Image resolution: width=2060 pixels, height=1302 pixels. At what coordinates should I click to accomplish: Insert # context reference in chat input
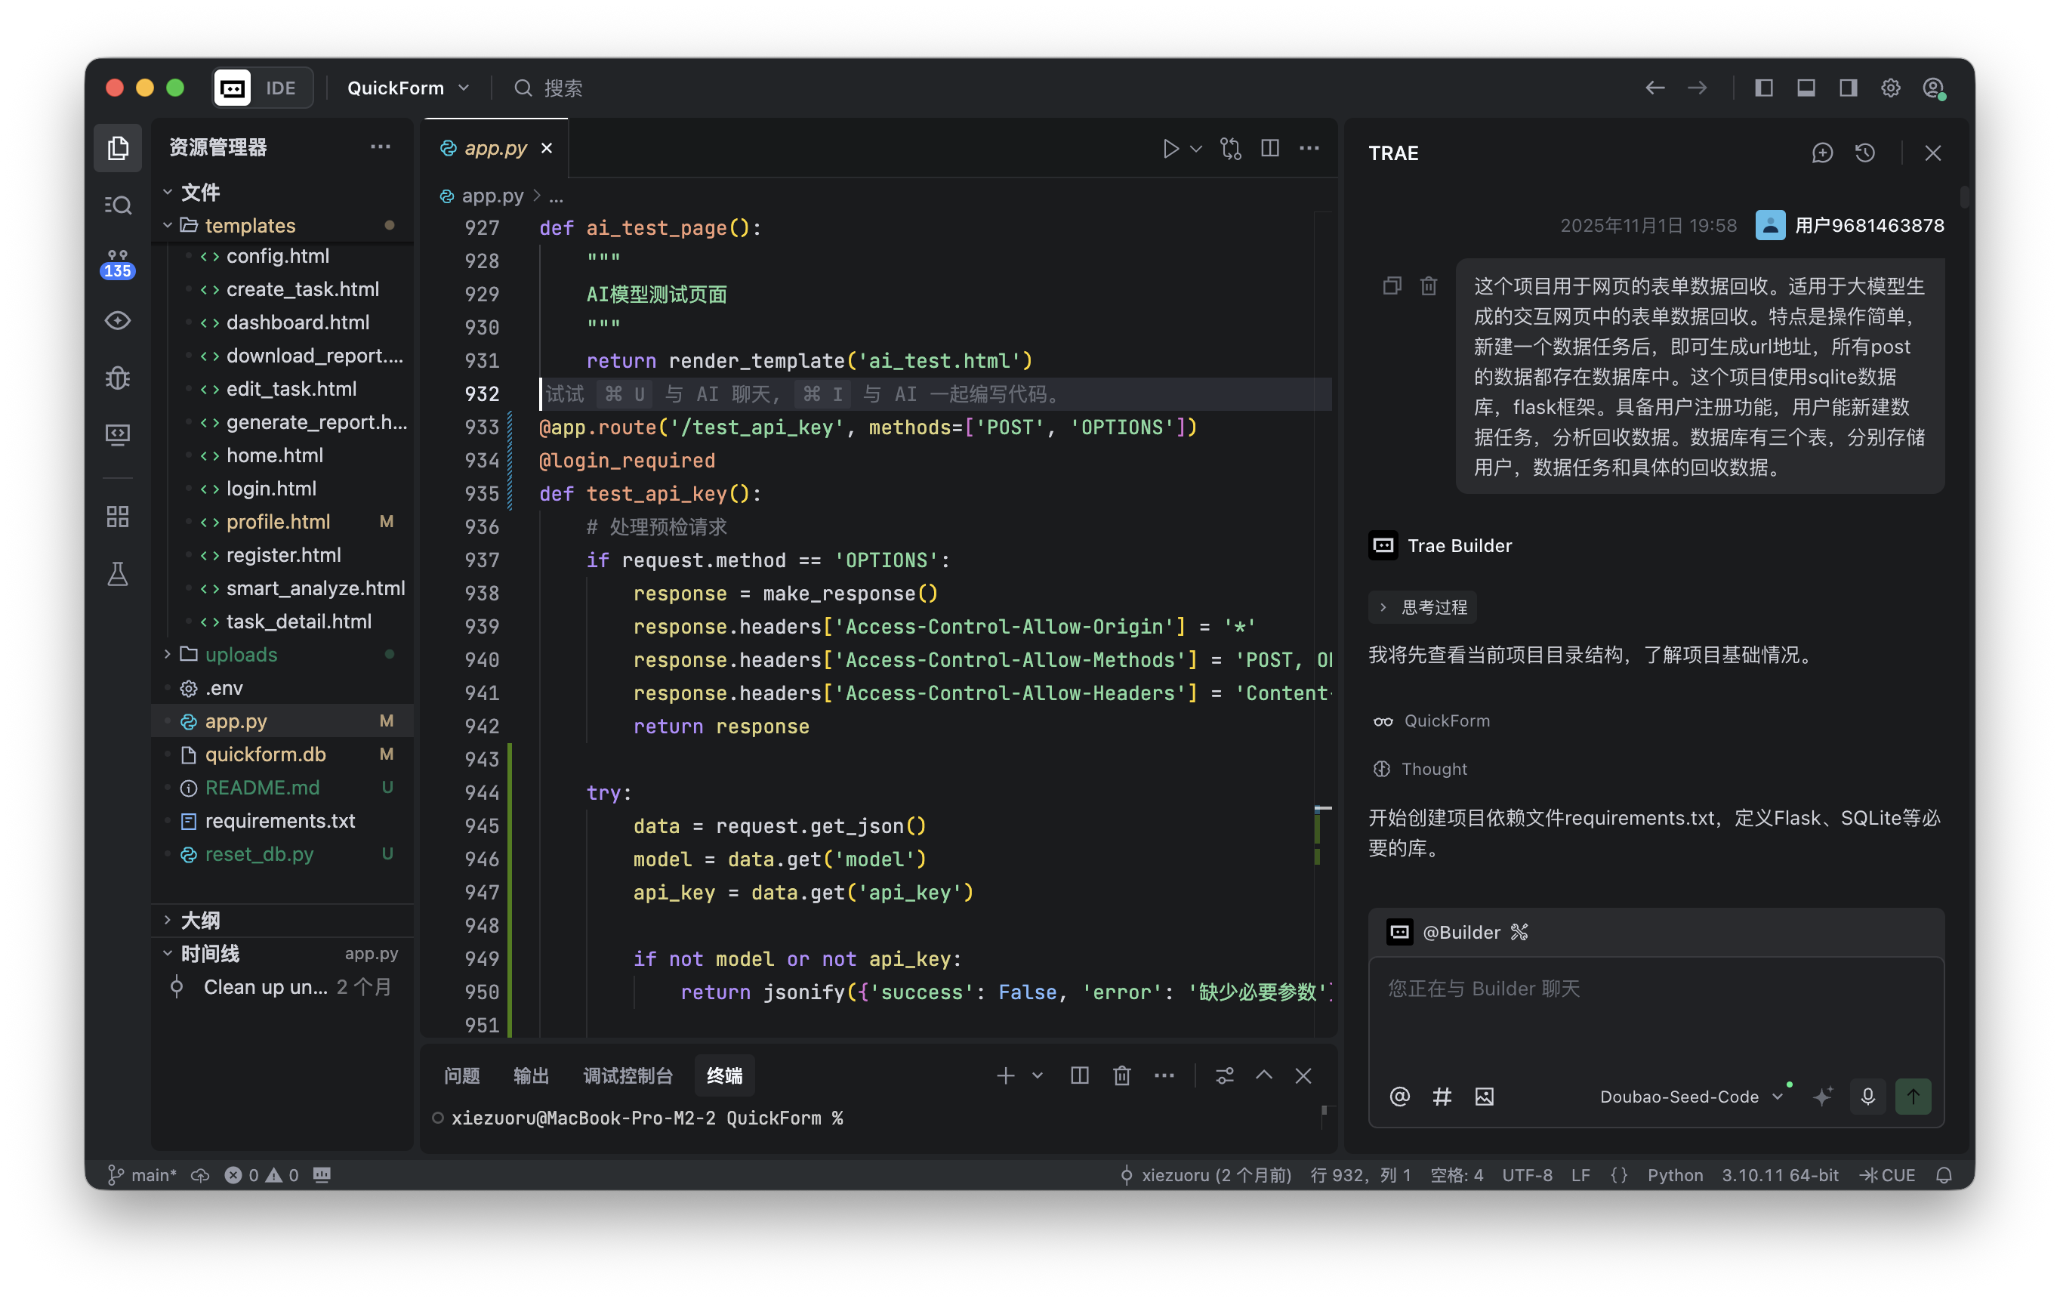[1442, 1096]
